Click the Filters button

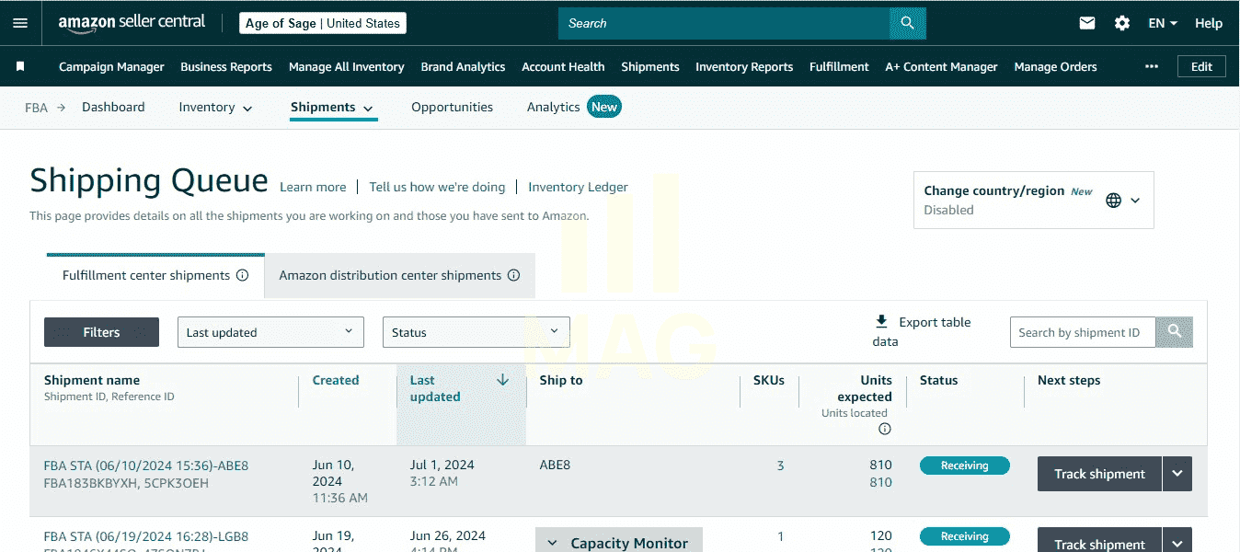(x=101, y=332)
